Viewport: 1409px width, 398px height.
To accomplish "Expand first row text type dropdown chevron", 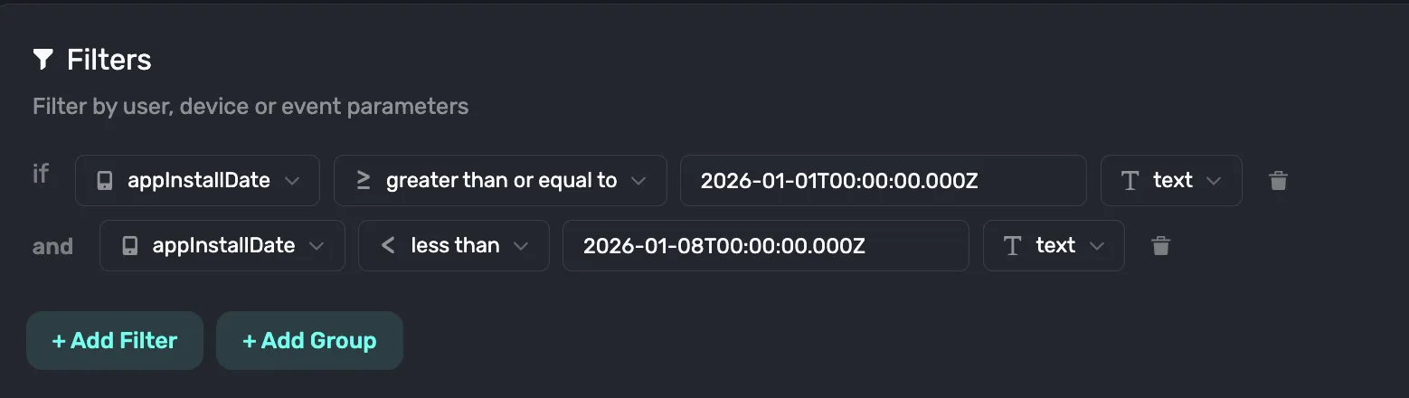I will pos(1214,181).
